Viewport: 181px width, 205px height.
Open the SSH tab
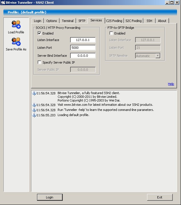click(149, 21)
